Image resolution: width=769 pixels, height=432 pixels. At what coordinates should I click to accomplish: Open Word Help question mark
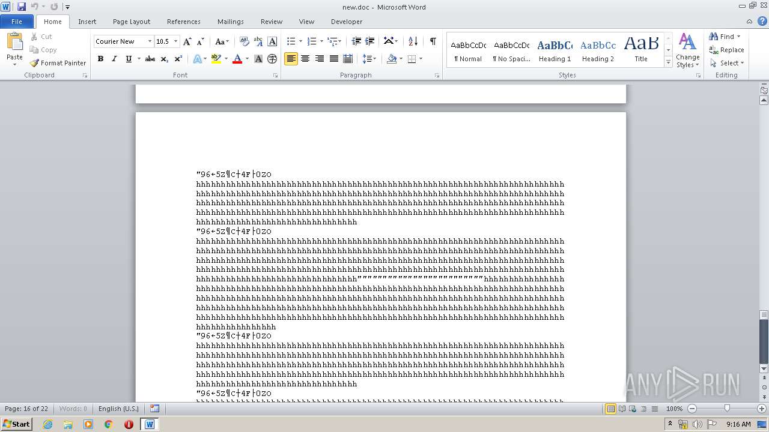(763, 21)
